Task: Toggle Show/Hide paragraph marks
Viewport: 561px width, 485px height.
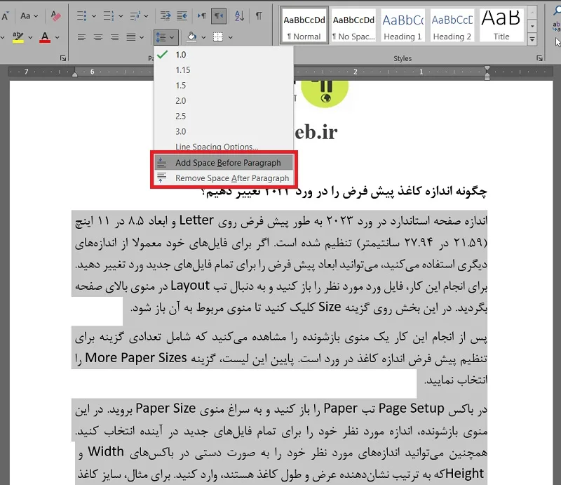Action: pos(259,15)
